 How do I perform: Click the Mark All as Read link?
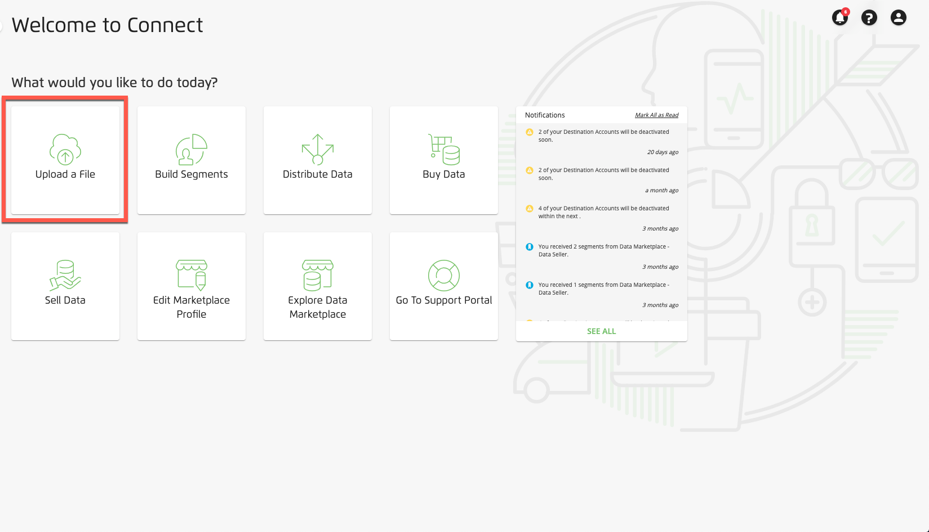657,115
